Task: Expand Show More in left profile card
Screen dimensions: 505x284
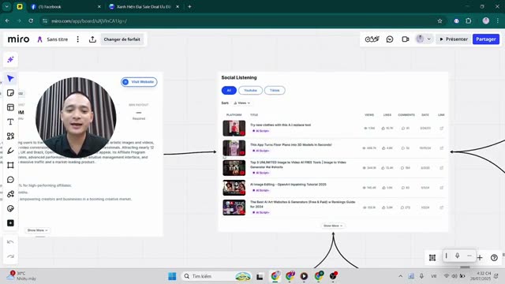Action: point(37,230)
